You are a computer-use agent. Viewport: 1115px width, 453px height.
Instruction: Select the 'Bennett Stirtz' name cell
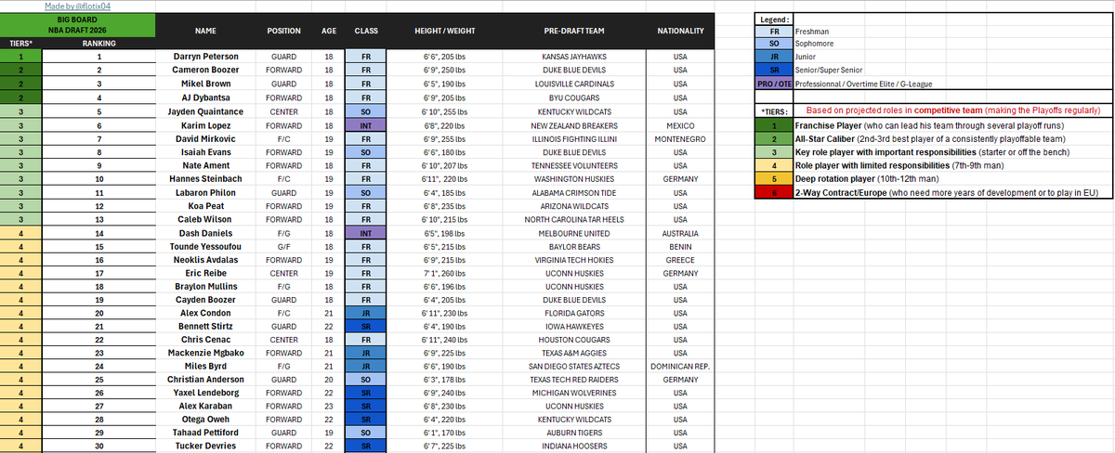(x=206, y=328)
